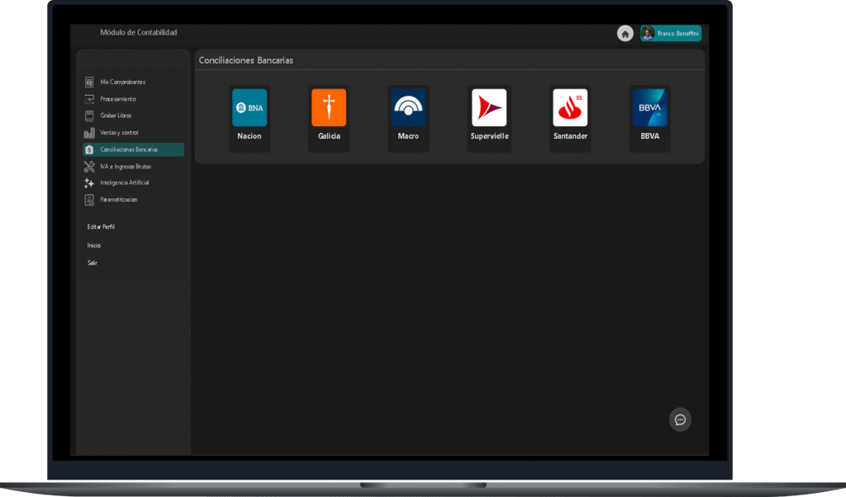The image size is (846, 497).
Task: Open the Macro bank icon
Action: tap(408, 107)
